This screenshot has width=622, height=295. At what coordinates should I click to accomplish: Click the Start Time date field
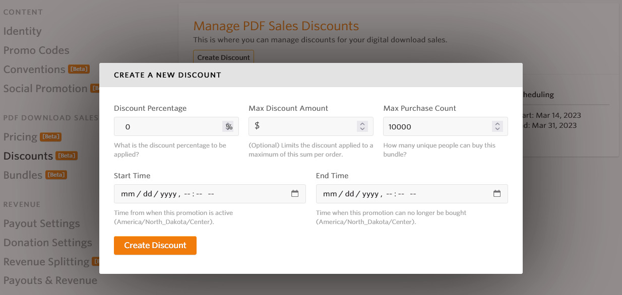(x=210, y=194)
